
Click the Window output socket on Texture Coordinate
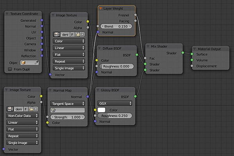42,50
